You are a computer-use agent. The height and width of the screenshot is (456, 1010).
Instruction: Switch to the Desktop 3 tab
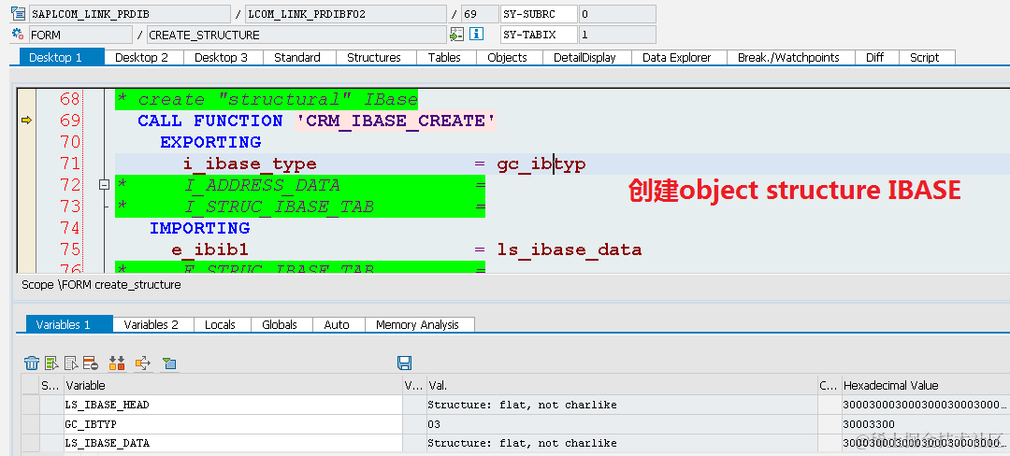click(x=221, y=57)
